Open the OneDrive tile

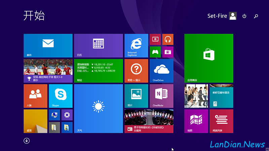[x=161, y=71]
